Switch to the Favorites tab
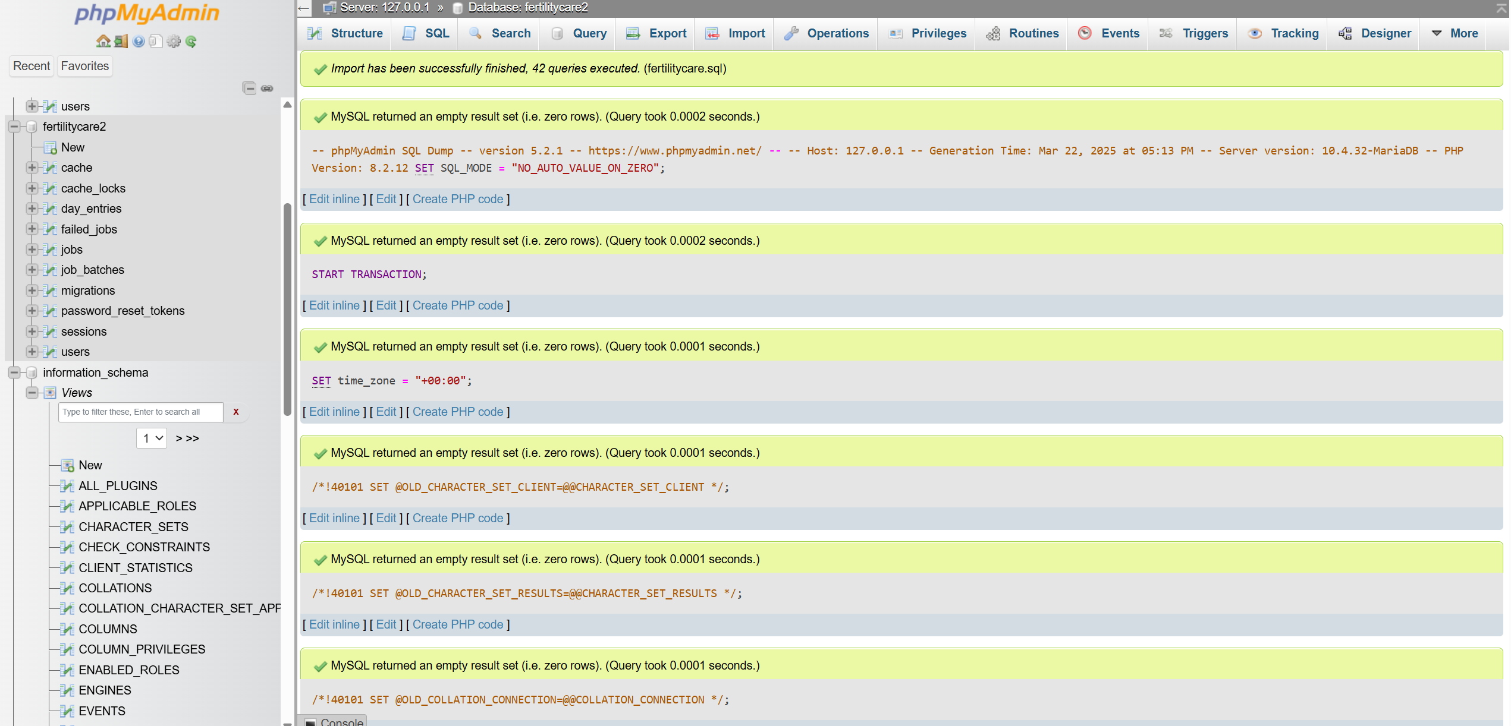Image resolution: width=1511 pixels, height=726 pixels. (x=84, y=66)
